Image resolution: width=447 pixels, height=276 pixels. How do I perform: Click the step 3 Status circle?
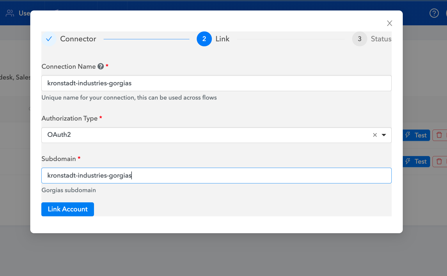pyautogui.click(x=359, y=39)
